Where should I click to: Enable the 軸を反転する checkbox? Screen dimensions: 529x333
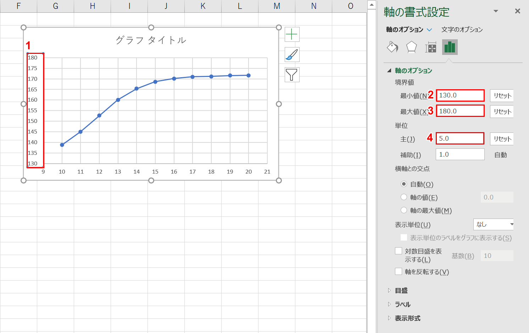click(399, 272)
